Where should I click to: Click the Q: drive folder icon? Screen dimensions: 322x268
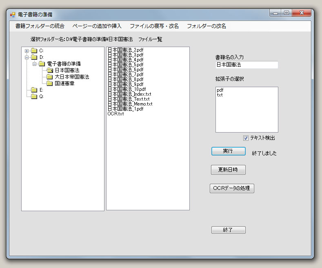tap(34, 97)
